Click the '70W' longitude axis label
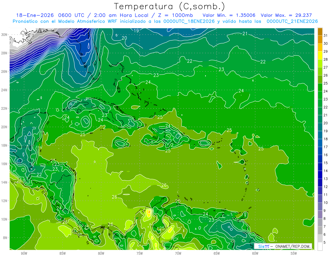Screen dimensions: 333x257 pyautogui.click(x=178, y=253)
